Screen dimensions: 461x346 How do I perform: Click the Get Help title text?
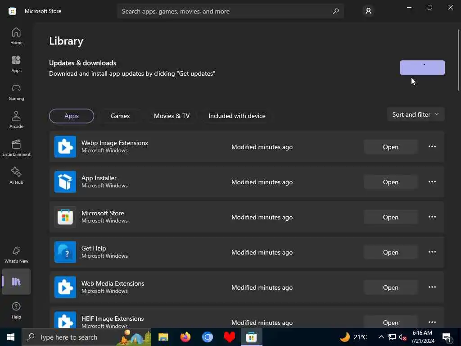coord(94,248)
